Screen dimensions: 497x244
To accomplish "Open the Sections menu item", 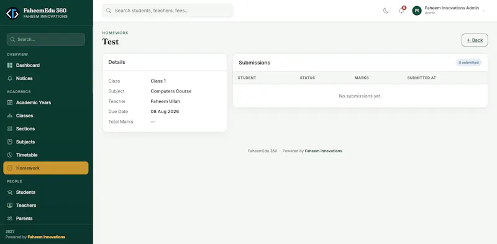I will pos(46,129).
